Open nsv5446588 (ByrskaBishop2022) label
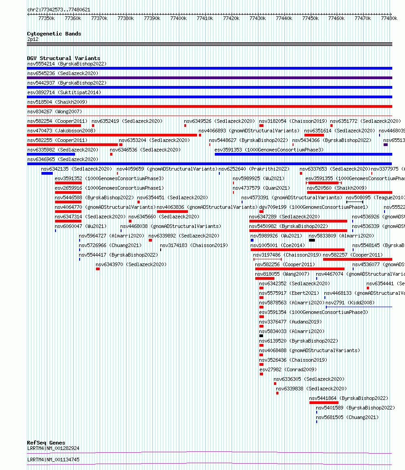Viewport: 405px width, 470px height. (95, 198)
